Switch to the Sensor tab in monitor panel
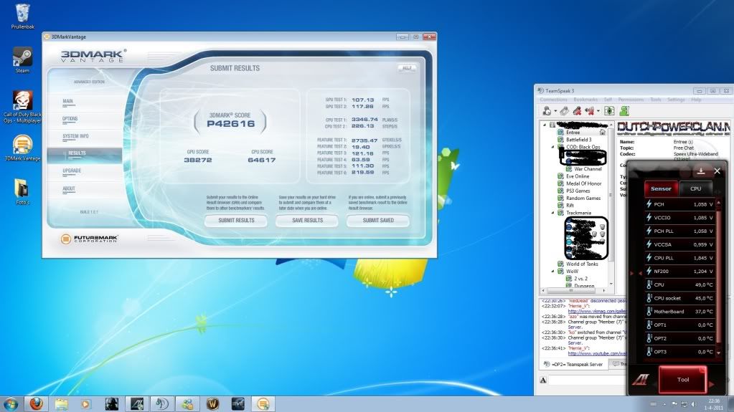Screen dimensions: 734x412 pos(661,188)
